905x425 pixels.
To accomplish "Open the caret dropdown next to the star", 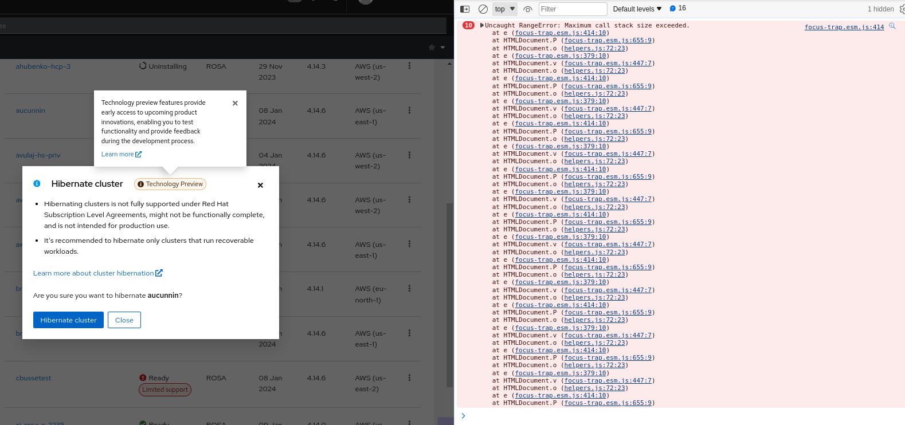I will [x=442, y=48].
